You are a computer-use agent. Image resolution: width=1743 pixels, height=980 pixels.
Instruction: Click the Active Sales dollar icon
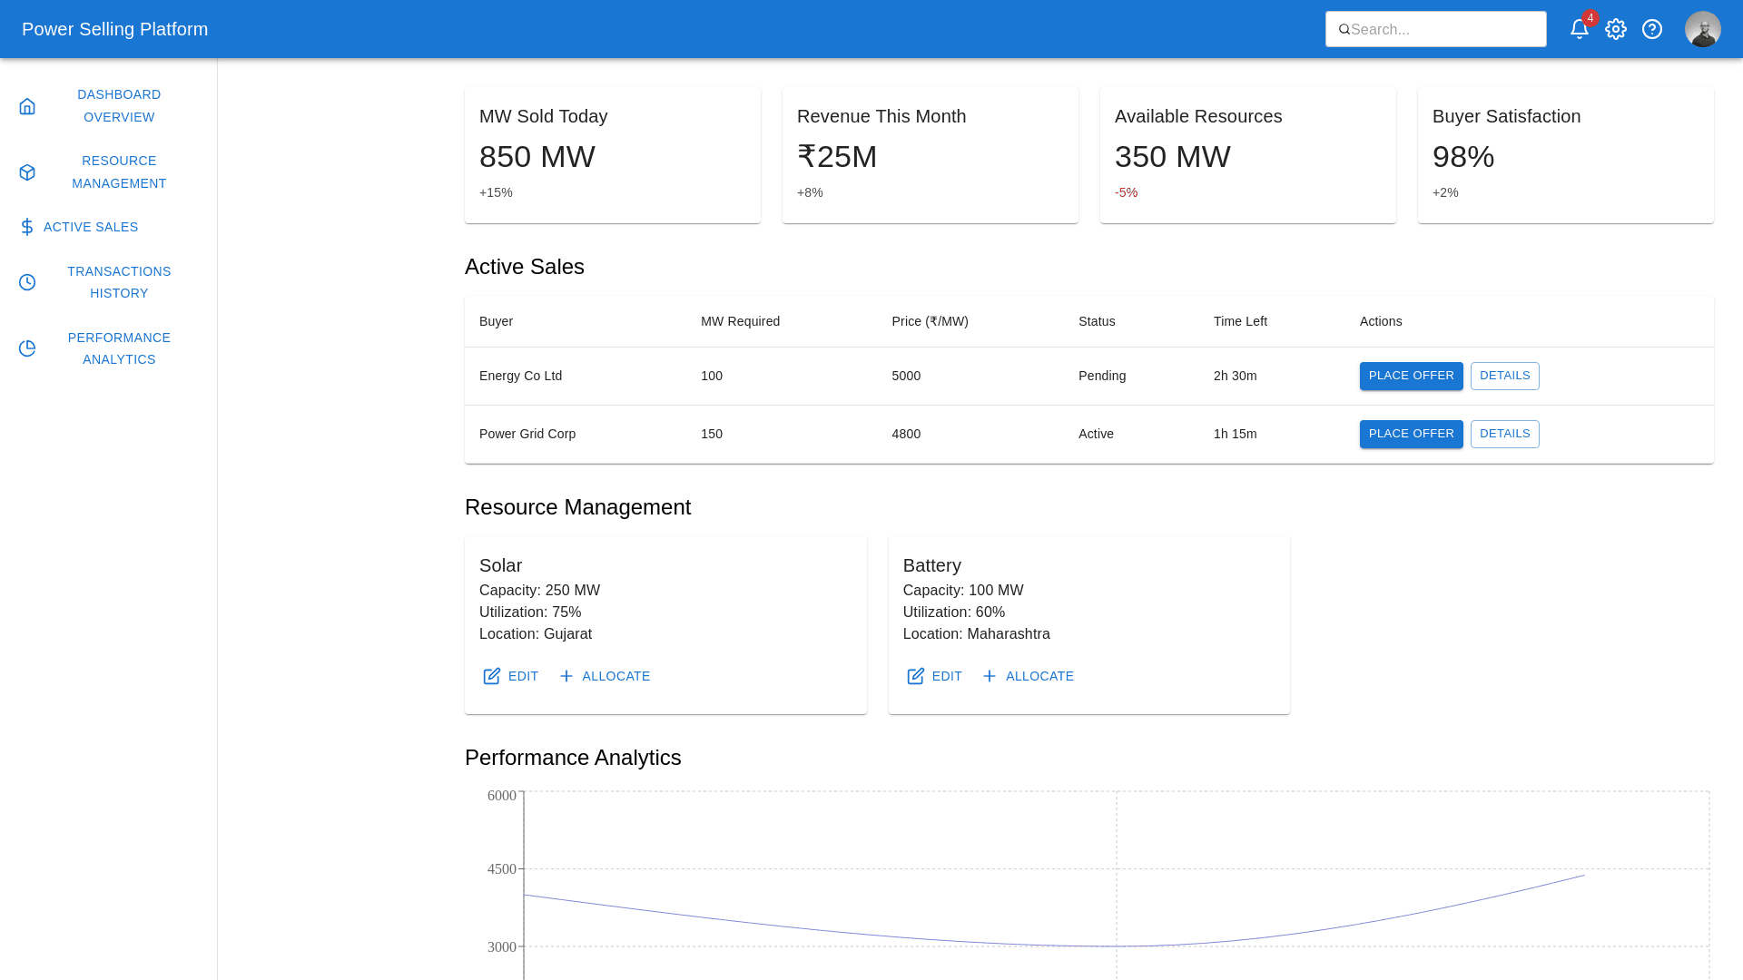click(x=27, y=227)
